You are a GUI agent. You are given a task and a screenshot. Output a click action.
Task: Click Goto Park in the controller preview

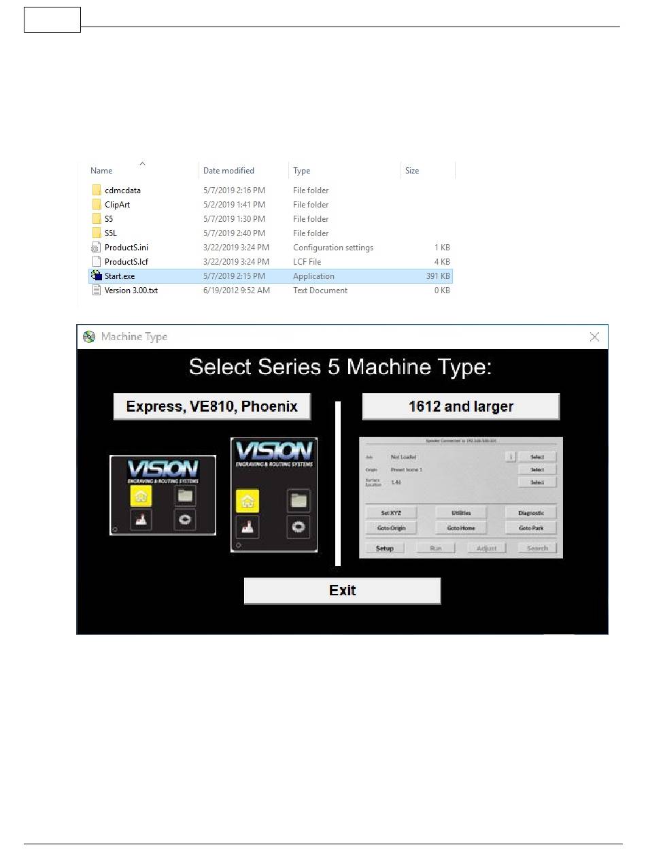[531, 528]
